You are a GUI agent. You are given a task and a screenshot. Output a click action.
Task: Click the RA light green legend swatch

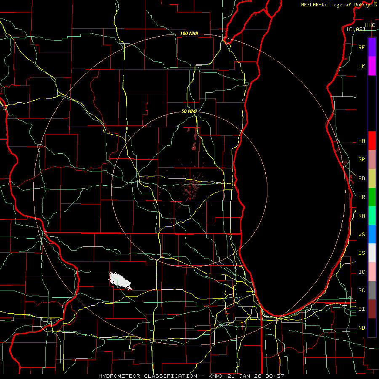point(372,216)
